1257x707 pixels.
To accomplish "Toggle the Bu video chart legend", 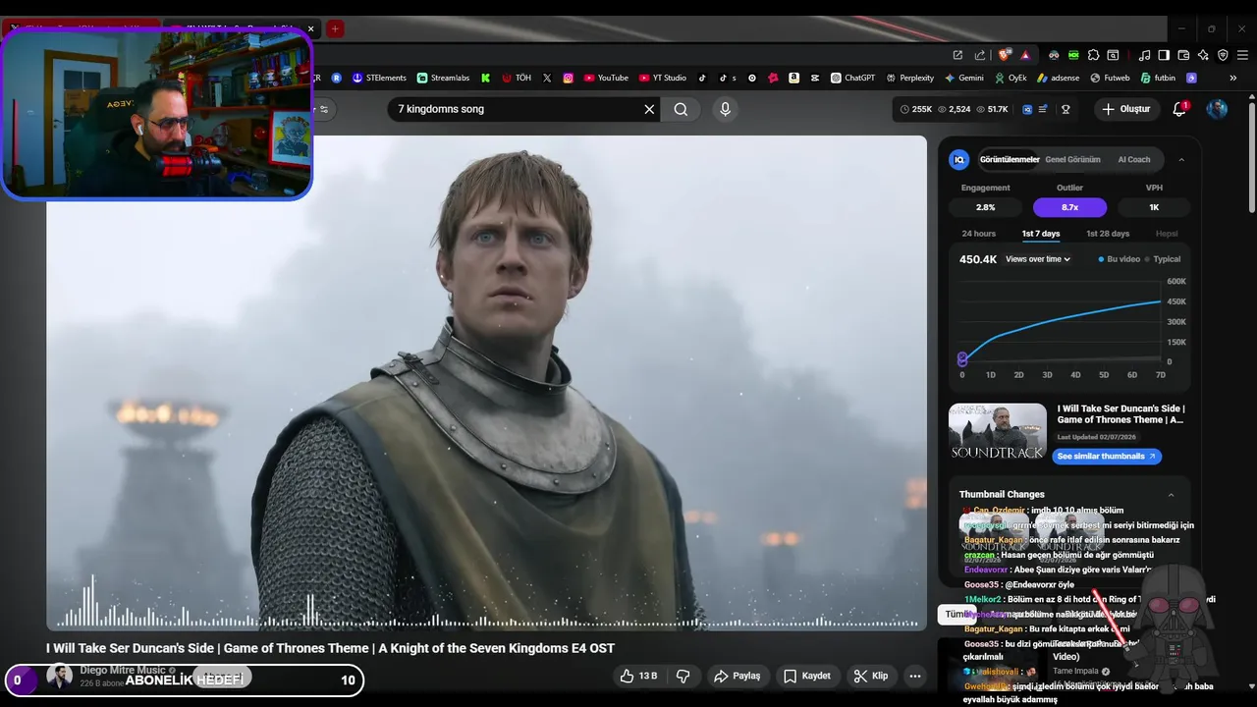I will (1119, 259).
